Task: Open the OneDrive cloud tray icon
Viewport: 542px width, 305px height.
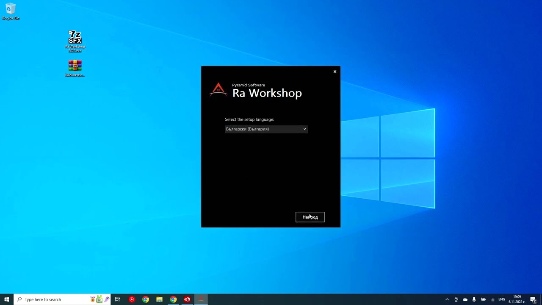Action: pyautogui.click(x=465, y=299)
